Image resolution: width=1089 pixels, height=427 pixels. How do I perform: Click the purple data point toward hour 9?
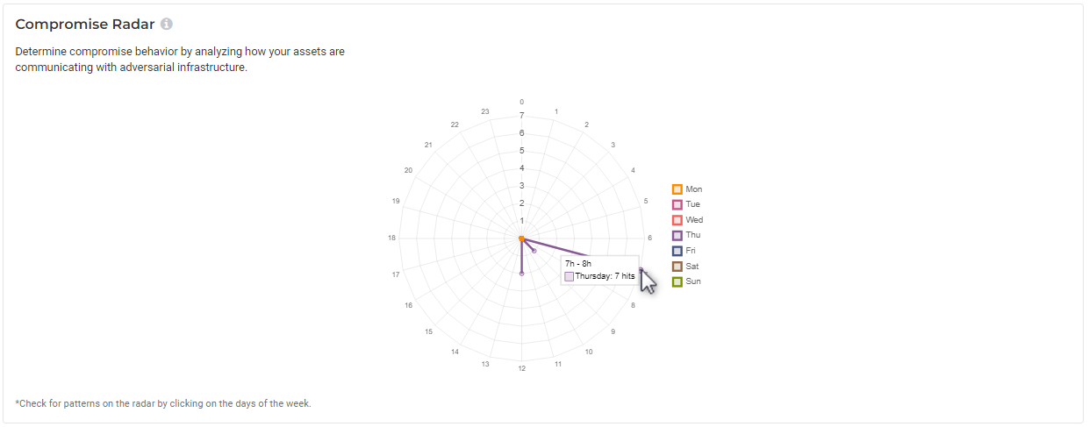pos(534,252)
